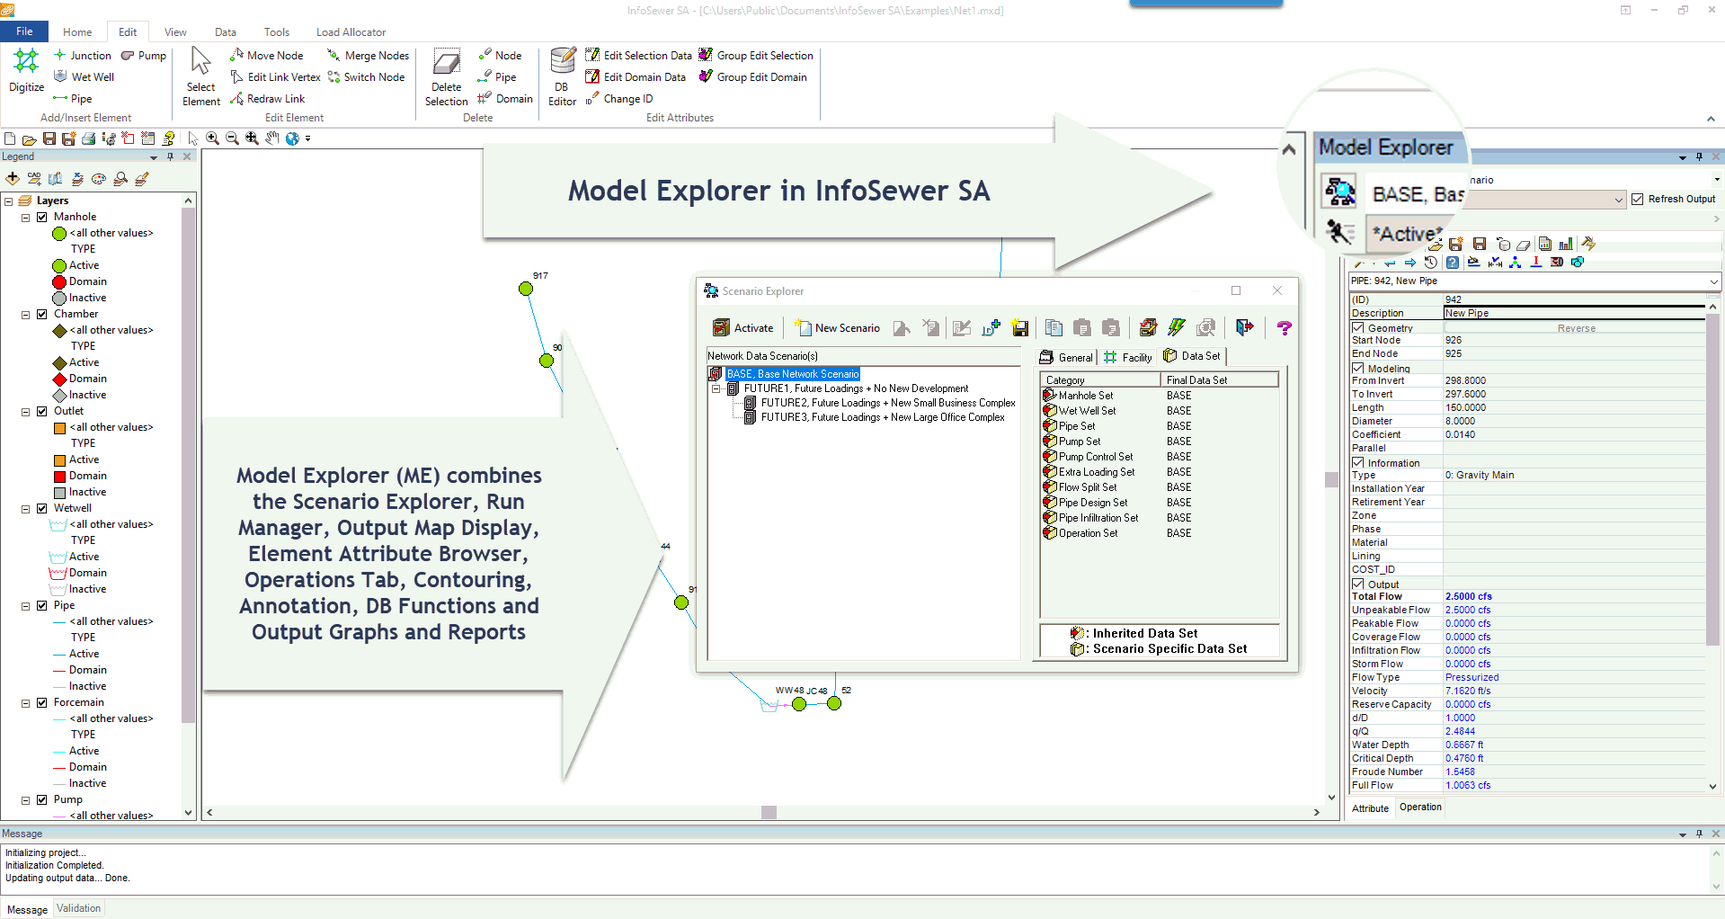Select the zoom out magnifier tool
This screenshot has width=1725, height=919.
(x=232, y=138)
